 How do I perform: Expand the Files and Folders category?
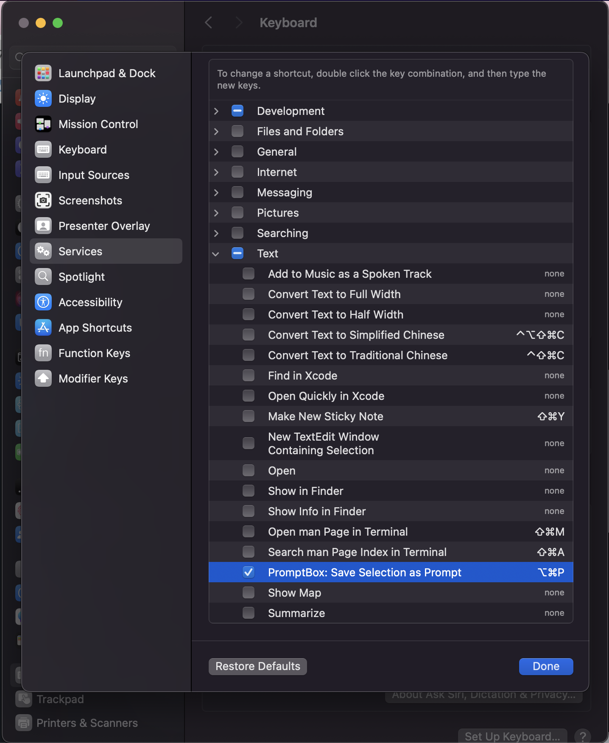[x=216, y=131]
